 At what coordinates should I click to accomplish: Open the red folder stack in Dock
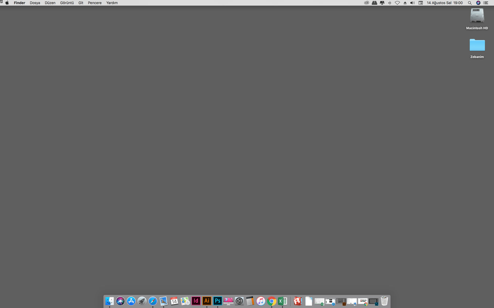298,301
